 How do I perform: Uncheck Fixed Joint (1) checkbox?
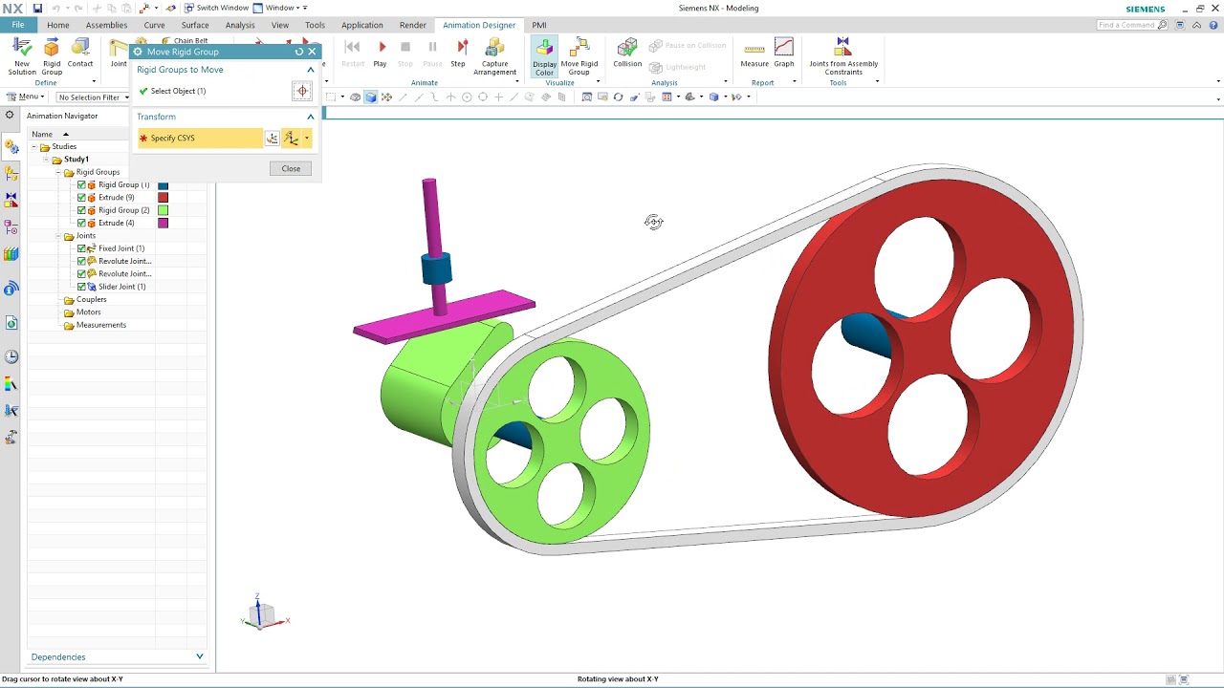(81, 248)
